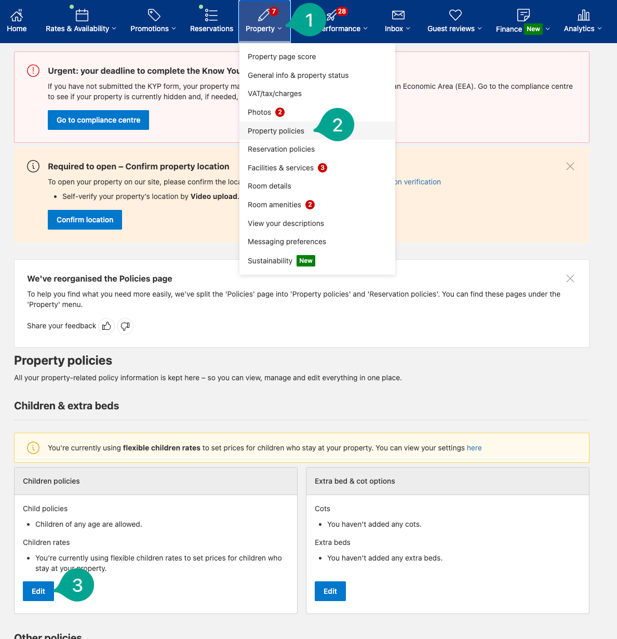This screenshot has width=617, height=639.
Task: Select General info & property status
Action: pyautogui.click(x=317, y=75)
